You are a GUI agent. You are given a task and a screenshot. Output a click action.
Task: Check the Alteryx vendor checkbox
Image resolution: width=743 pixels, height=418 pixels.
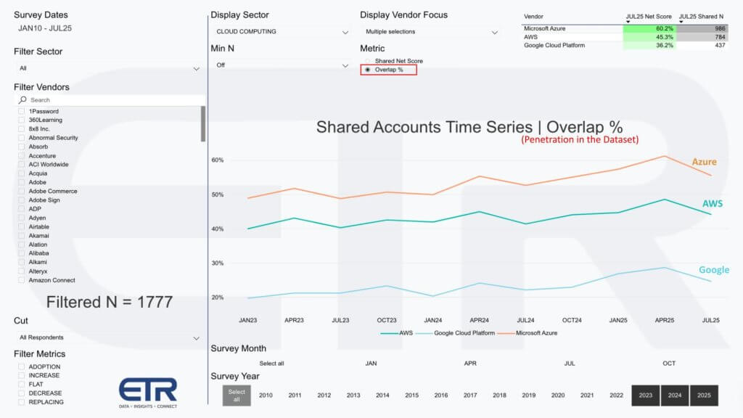click(x=21, y=271)
